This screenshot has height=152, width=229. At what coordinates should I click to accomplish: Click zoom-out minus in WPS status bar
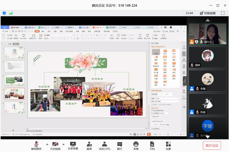tap(160, 134)
